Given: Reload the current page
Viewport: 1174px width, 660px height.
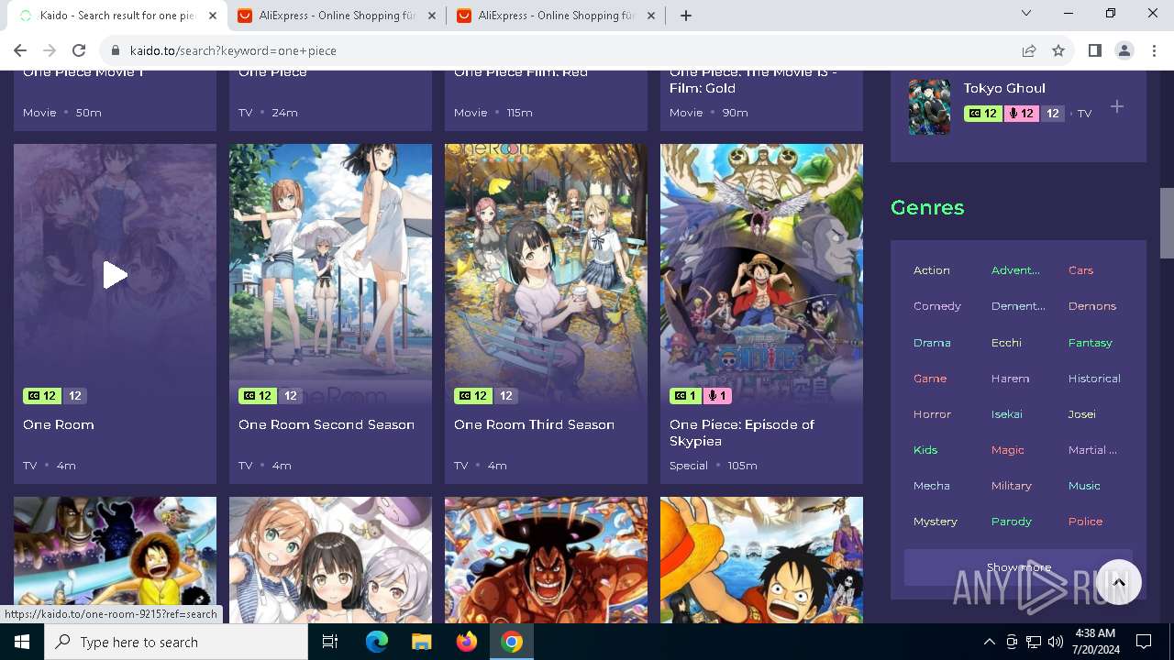Looking at the screenshot, I should point(79,51).
